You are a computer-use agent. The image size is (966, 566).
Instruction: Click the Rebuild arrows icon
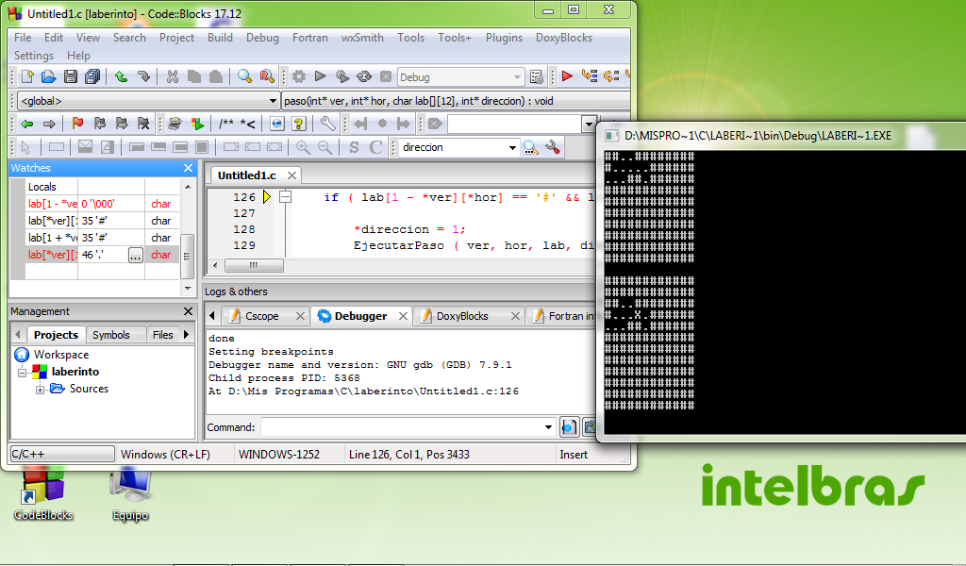click(364, 76)
